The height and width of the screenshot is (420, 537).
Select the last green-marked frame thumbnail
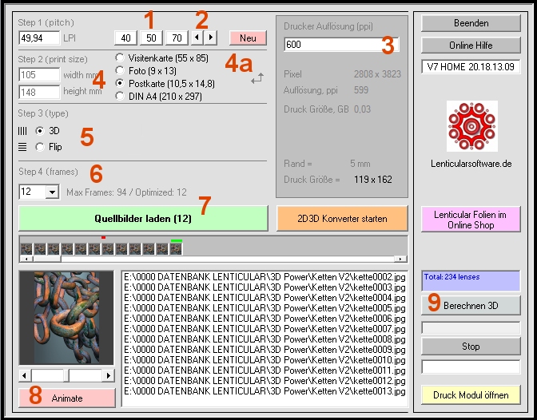coord(176,249)
